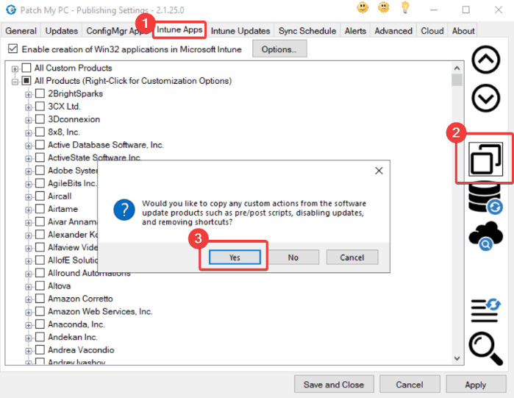514x398 pixels.
Task: Click the Patch My PC logo icon
Action: (x=11, y=10)
